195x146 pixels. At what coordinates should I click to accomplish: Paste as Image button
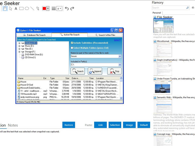pos(129,125)
